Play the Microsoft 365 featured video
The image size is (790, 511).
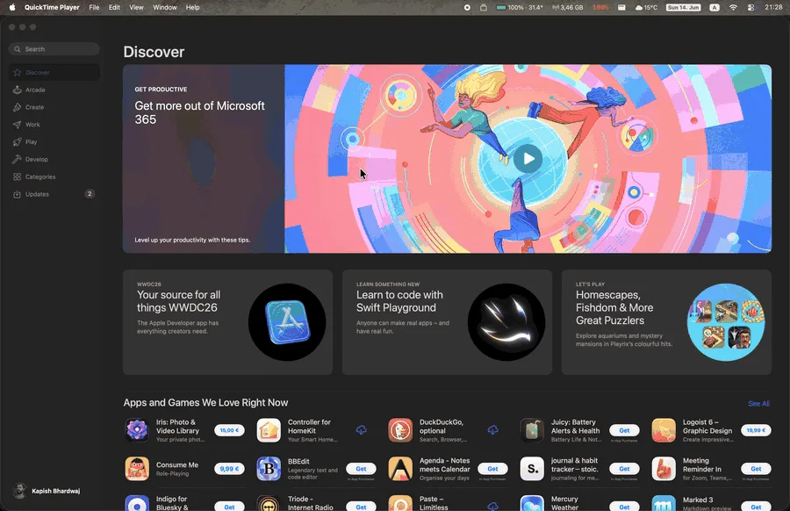[x=528, y=159]
